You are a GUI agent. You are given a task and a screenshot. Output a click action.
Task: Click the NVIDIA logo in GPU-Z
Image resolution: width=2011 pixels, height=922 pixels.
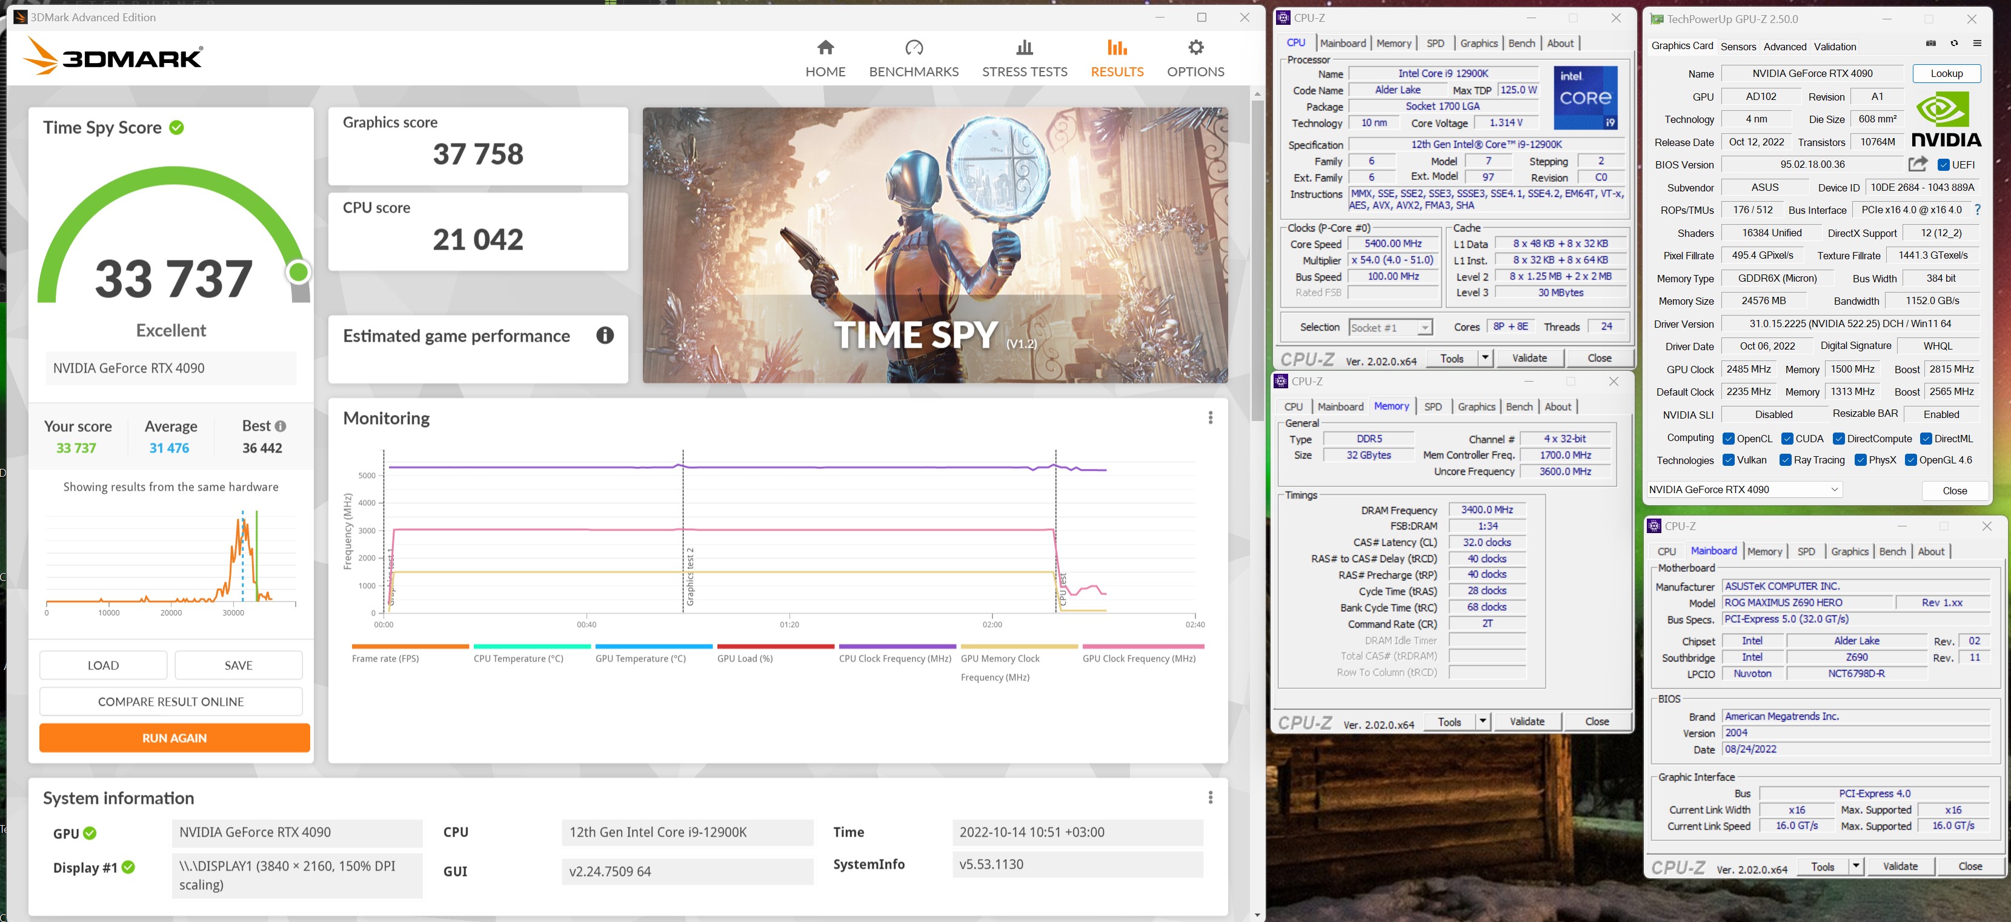click(x=1946, y=119)
